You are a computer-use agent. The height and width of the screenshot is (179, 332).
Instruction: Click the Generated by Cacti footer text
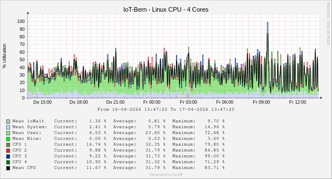(166, 174)
